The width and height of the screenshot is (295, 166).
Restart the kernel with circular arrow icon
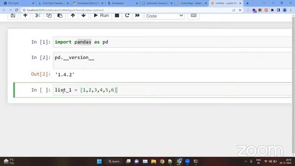coord(127,16)
